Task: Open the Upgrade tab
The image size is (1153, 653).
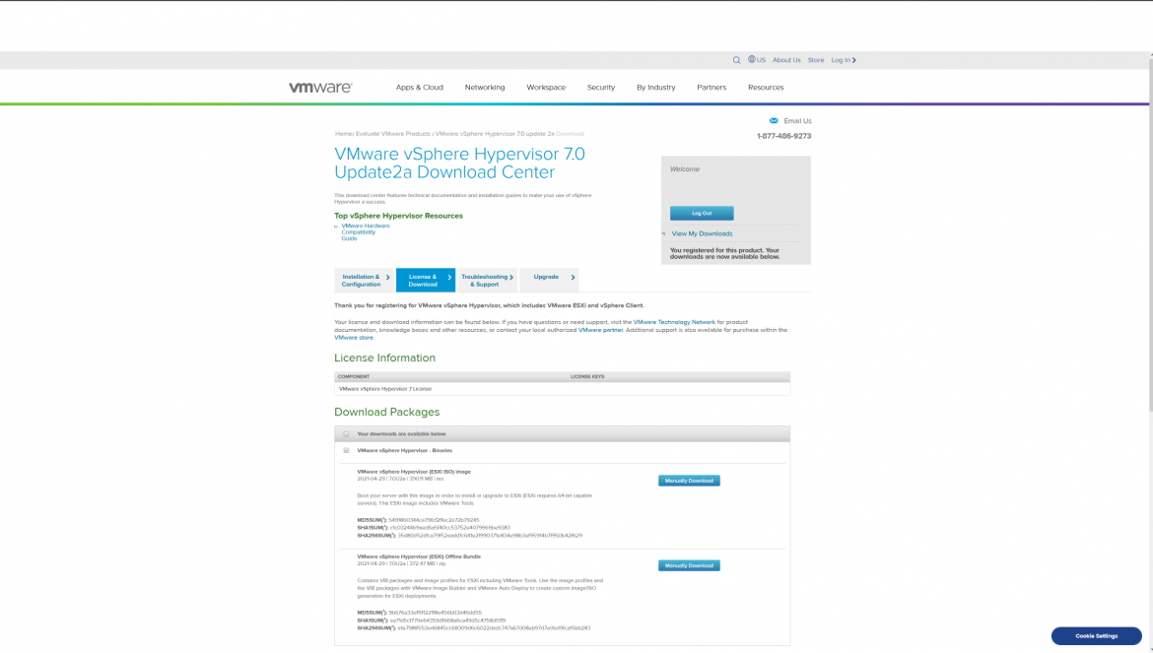Action: (549, 281)
